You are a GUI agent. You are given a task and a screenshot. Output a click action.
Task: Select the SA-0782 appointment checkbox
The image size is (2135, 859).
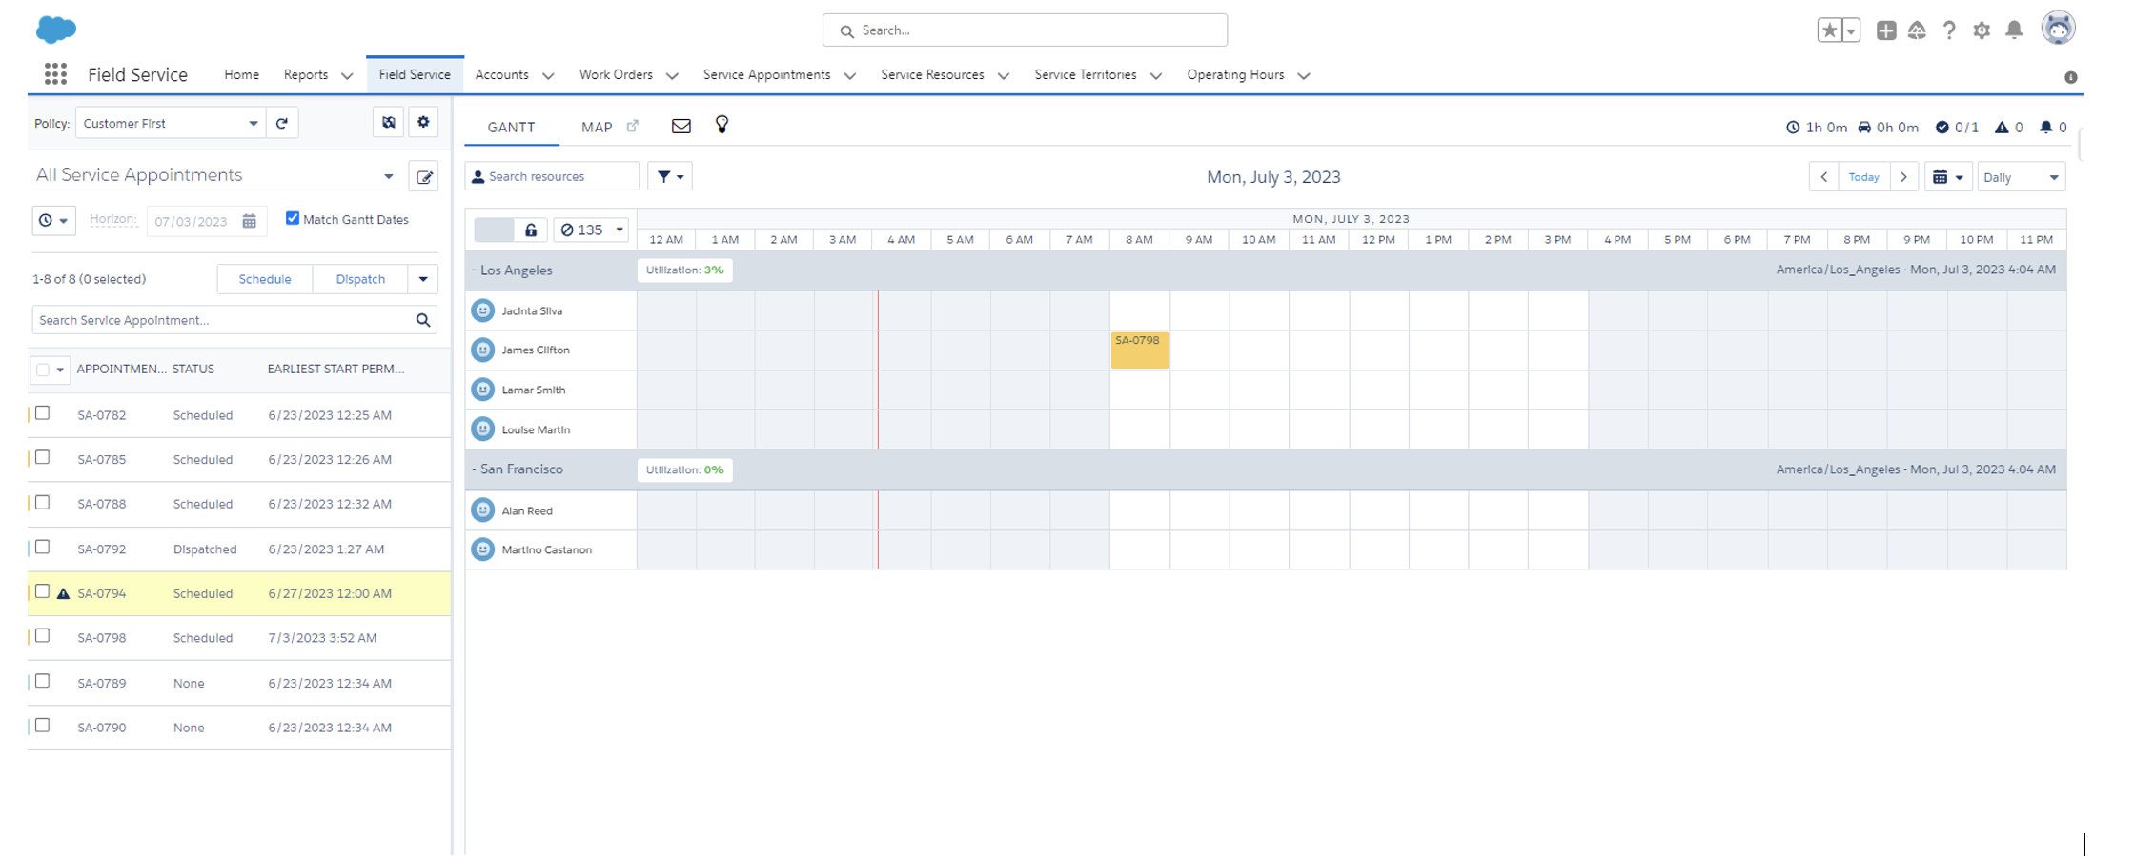pyautogui.click(x=43, y=413)
